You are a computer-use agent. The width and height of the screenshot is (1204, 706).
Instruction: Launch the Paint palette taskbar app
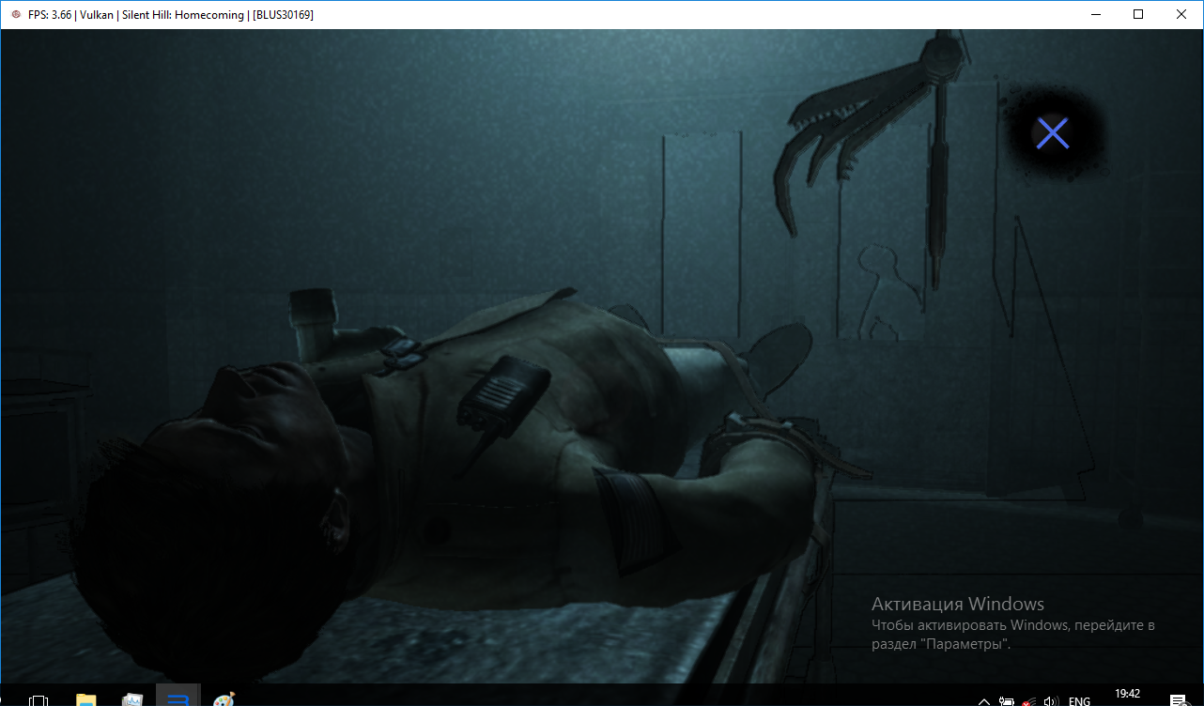click(224, 699)
